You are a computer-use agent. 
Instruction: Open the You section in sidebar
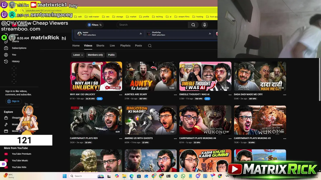(14, 54)
